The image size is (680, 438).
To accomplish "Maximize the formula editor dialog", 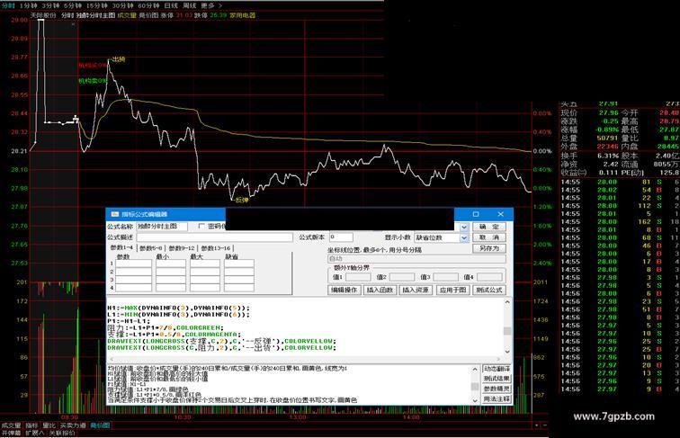I will tap(476, 214).
